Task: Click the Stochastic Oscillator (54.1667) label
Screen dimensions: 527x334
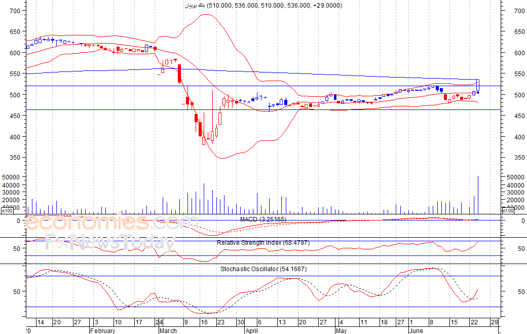Action: 263,269
